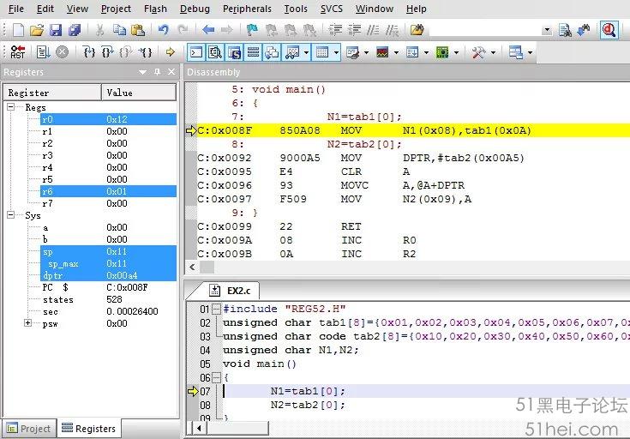Screen dimensions: 630x439
Task: Switch to the Project tab
Action: [x=28, y=429]
